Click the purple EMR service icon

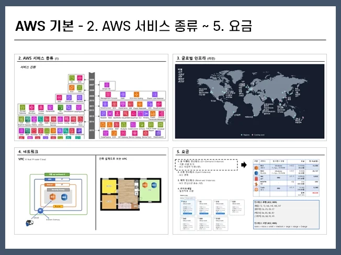pyautogui.click(x=123, y=95)
